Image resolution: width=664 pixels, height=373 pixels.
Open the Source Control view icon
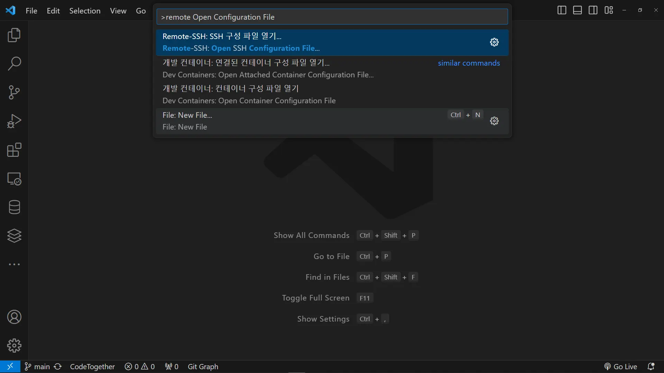(14, 93)
